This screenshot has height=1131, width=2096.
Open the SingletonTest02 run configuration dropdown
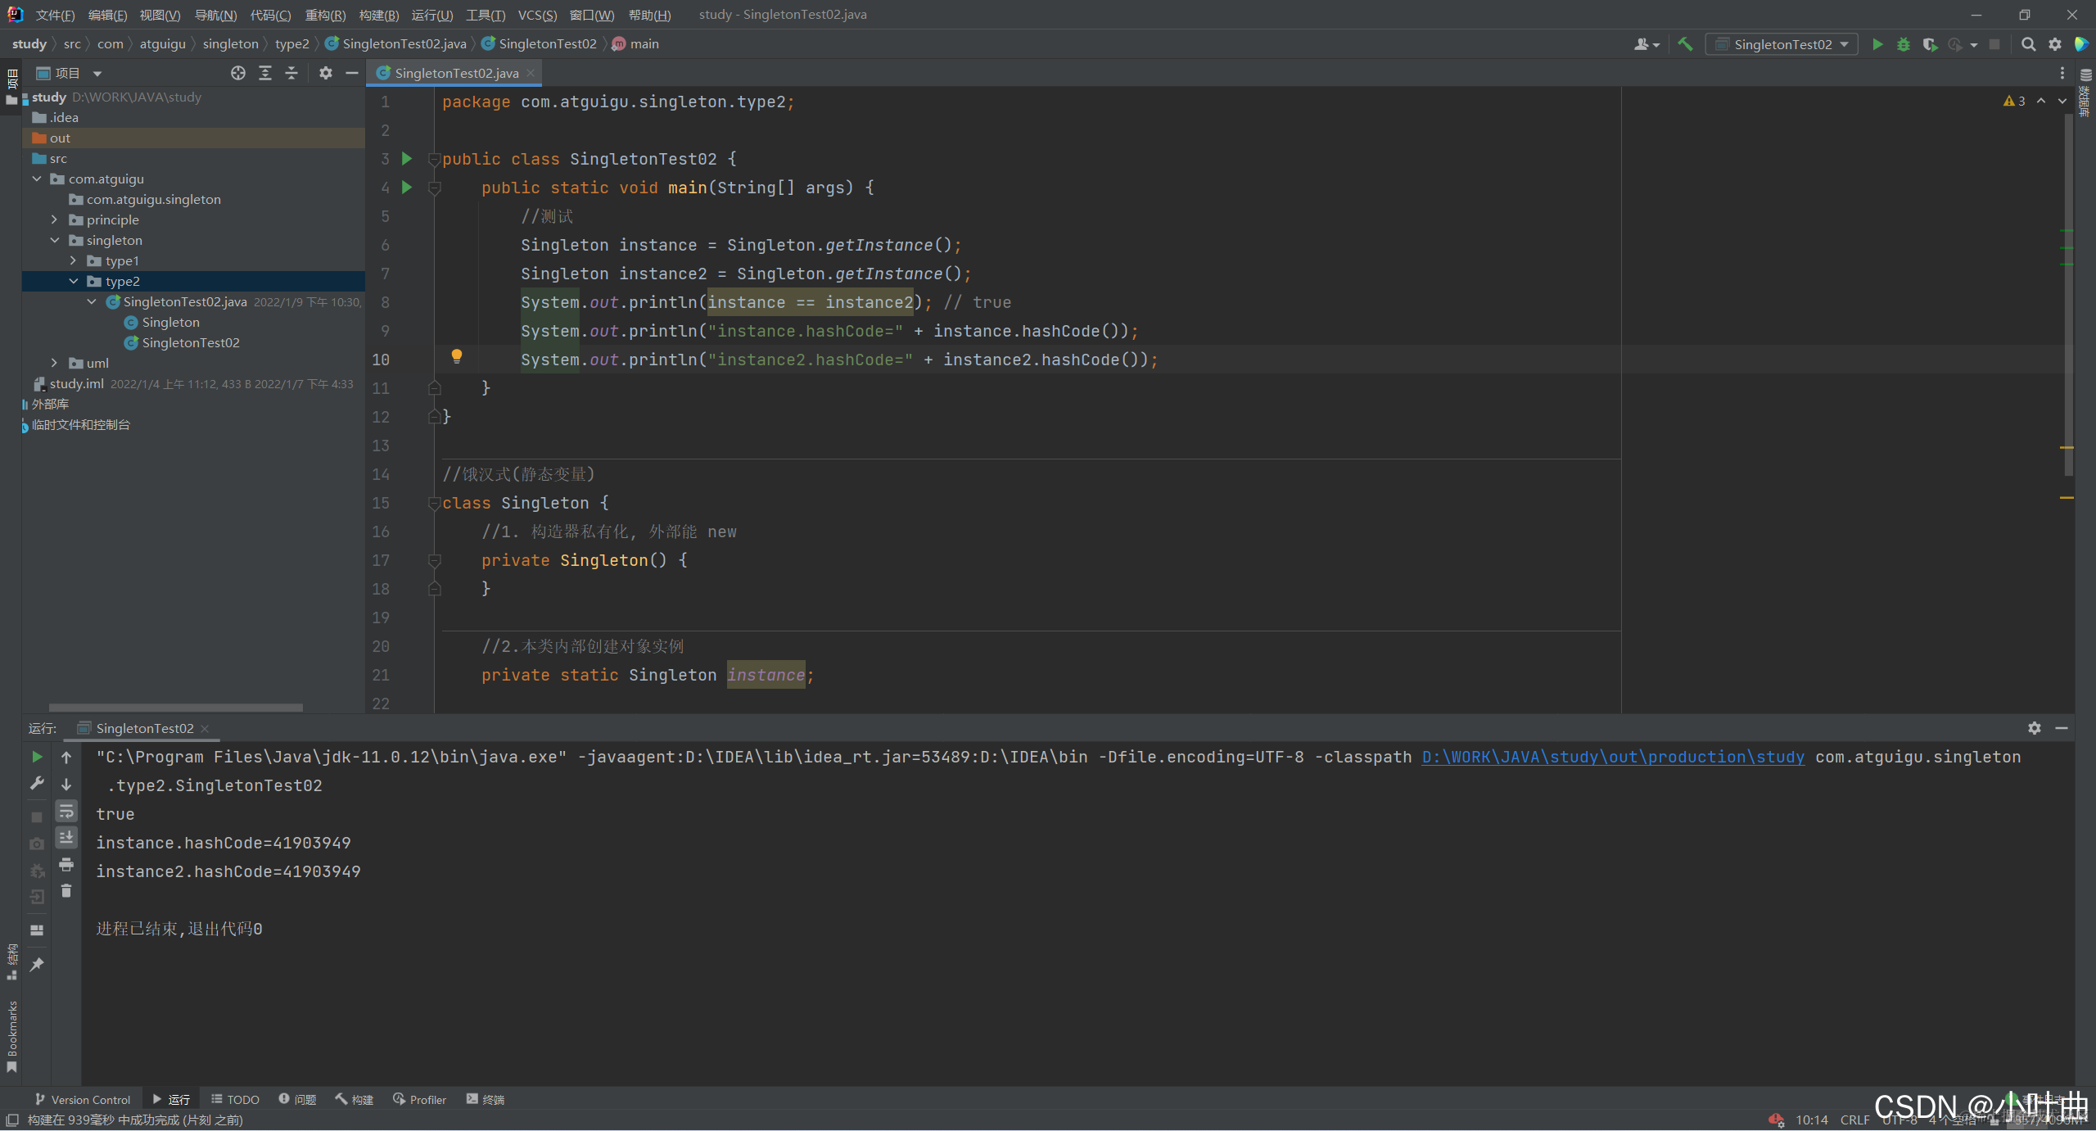(1782, 44)
